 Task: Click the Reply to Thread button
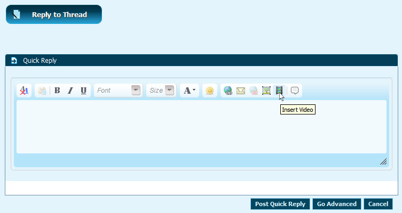point(54,15)
